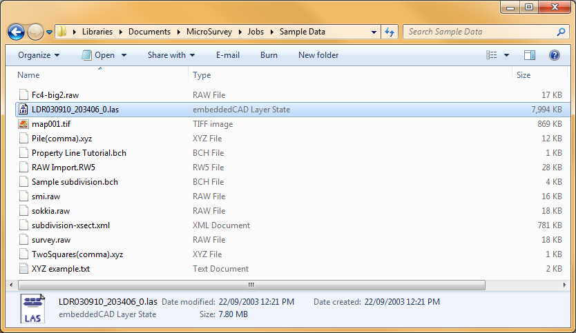Select the XYZ example.txt file icon

(x=23, y=269)
